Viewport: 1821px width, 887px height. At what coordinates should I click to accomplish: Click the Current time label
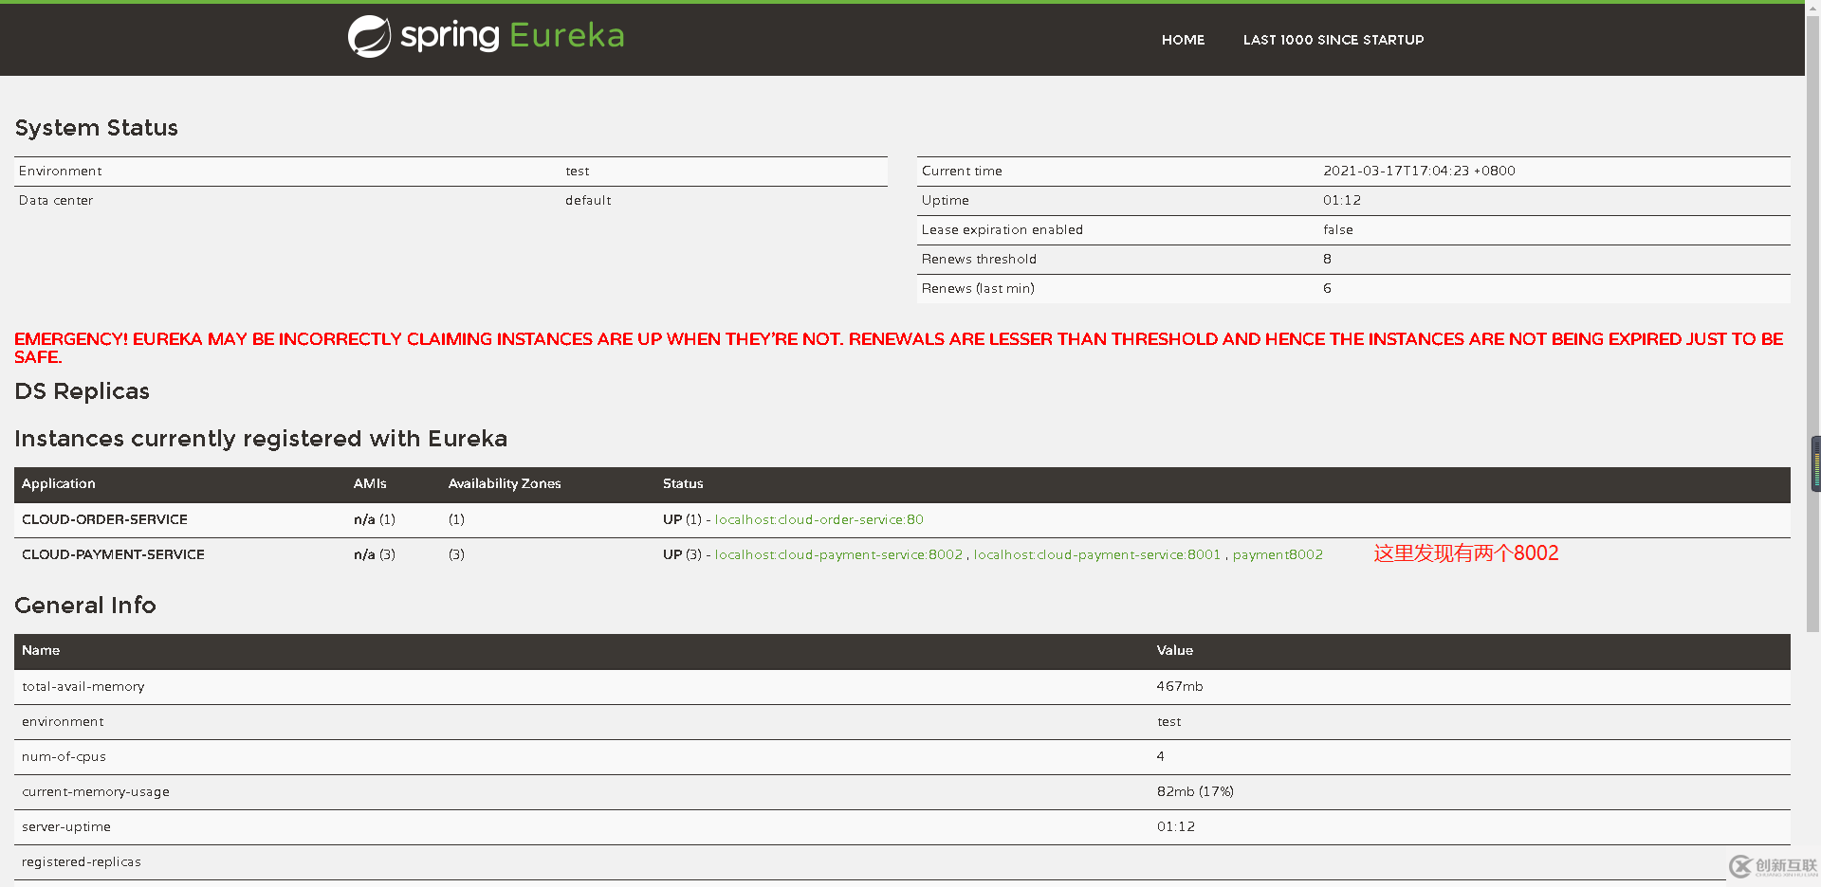pyautogui.click(x=962, y=171)
